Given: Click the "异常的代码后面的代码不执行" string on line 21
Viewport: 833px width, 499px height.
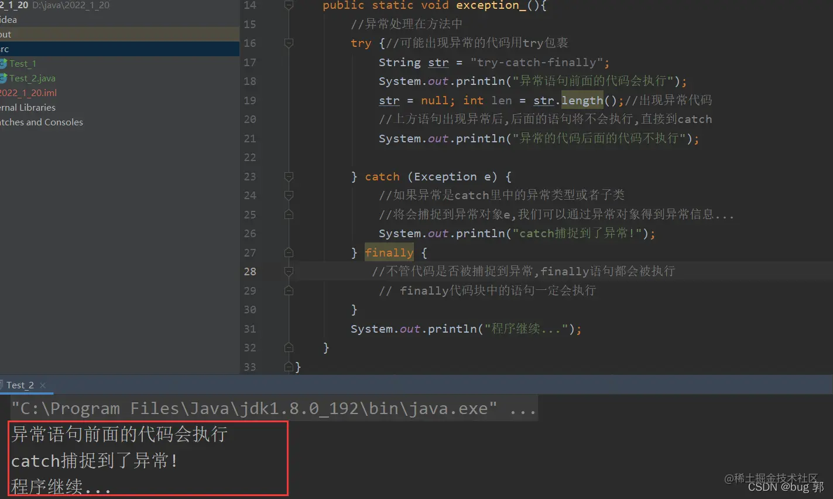Looking at the screenshot, I should tap(599, 139).
